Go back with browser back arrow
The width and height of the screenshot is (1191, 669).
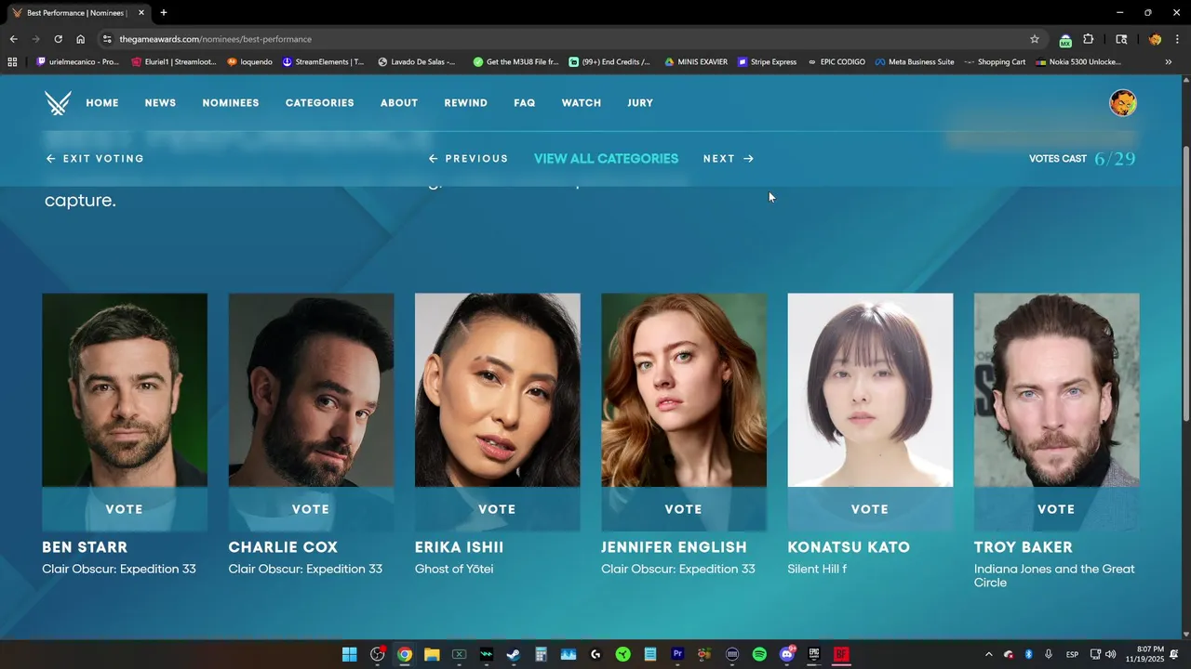13,39
